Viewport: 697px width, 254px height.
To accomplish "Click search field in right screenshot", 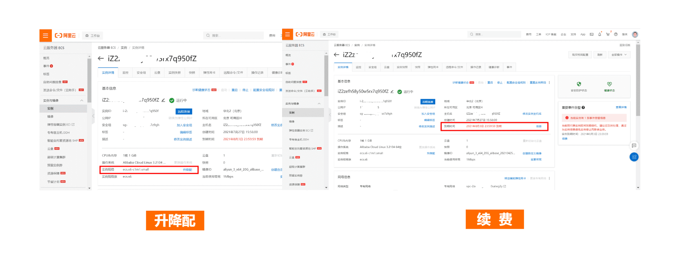I will coord(495,34).
